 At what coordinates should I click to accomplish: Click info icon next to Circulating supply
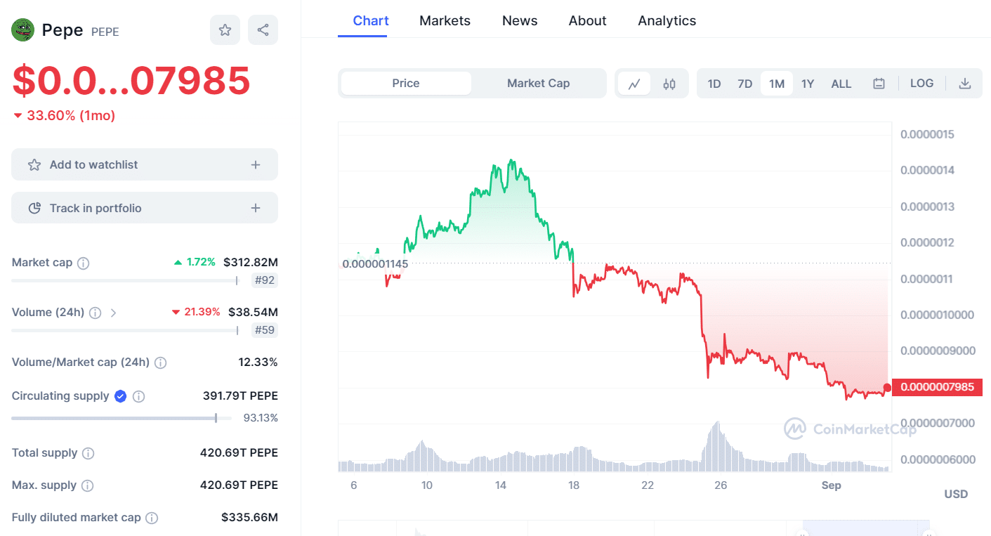(138, 396)
